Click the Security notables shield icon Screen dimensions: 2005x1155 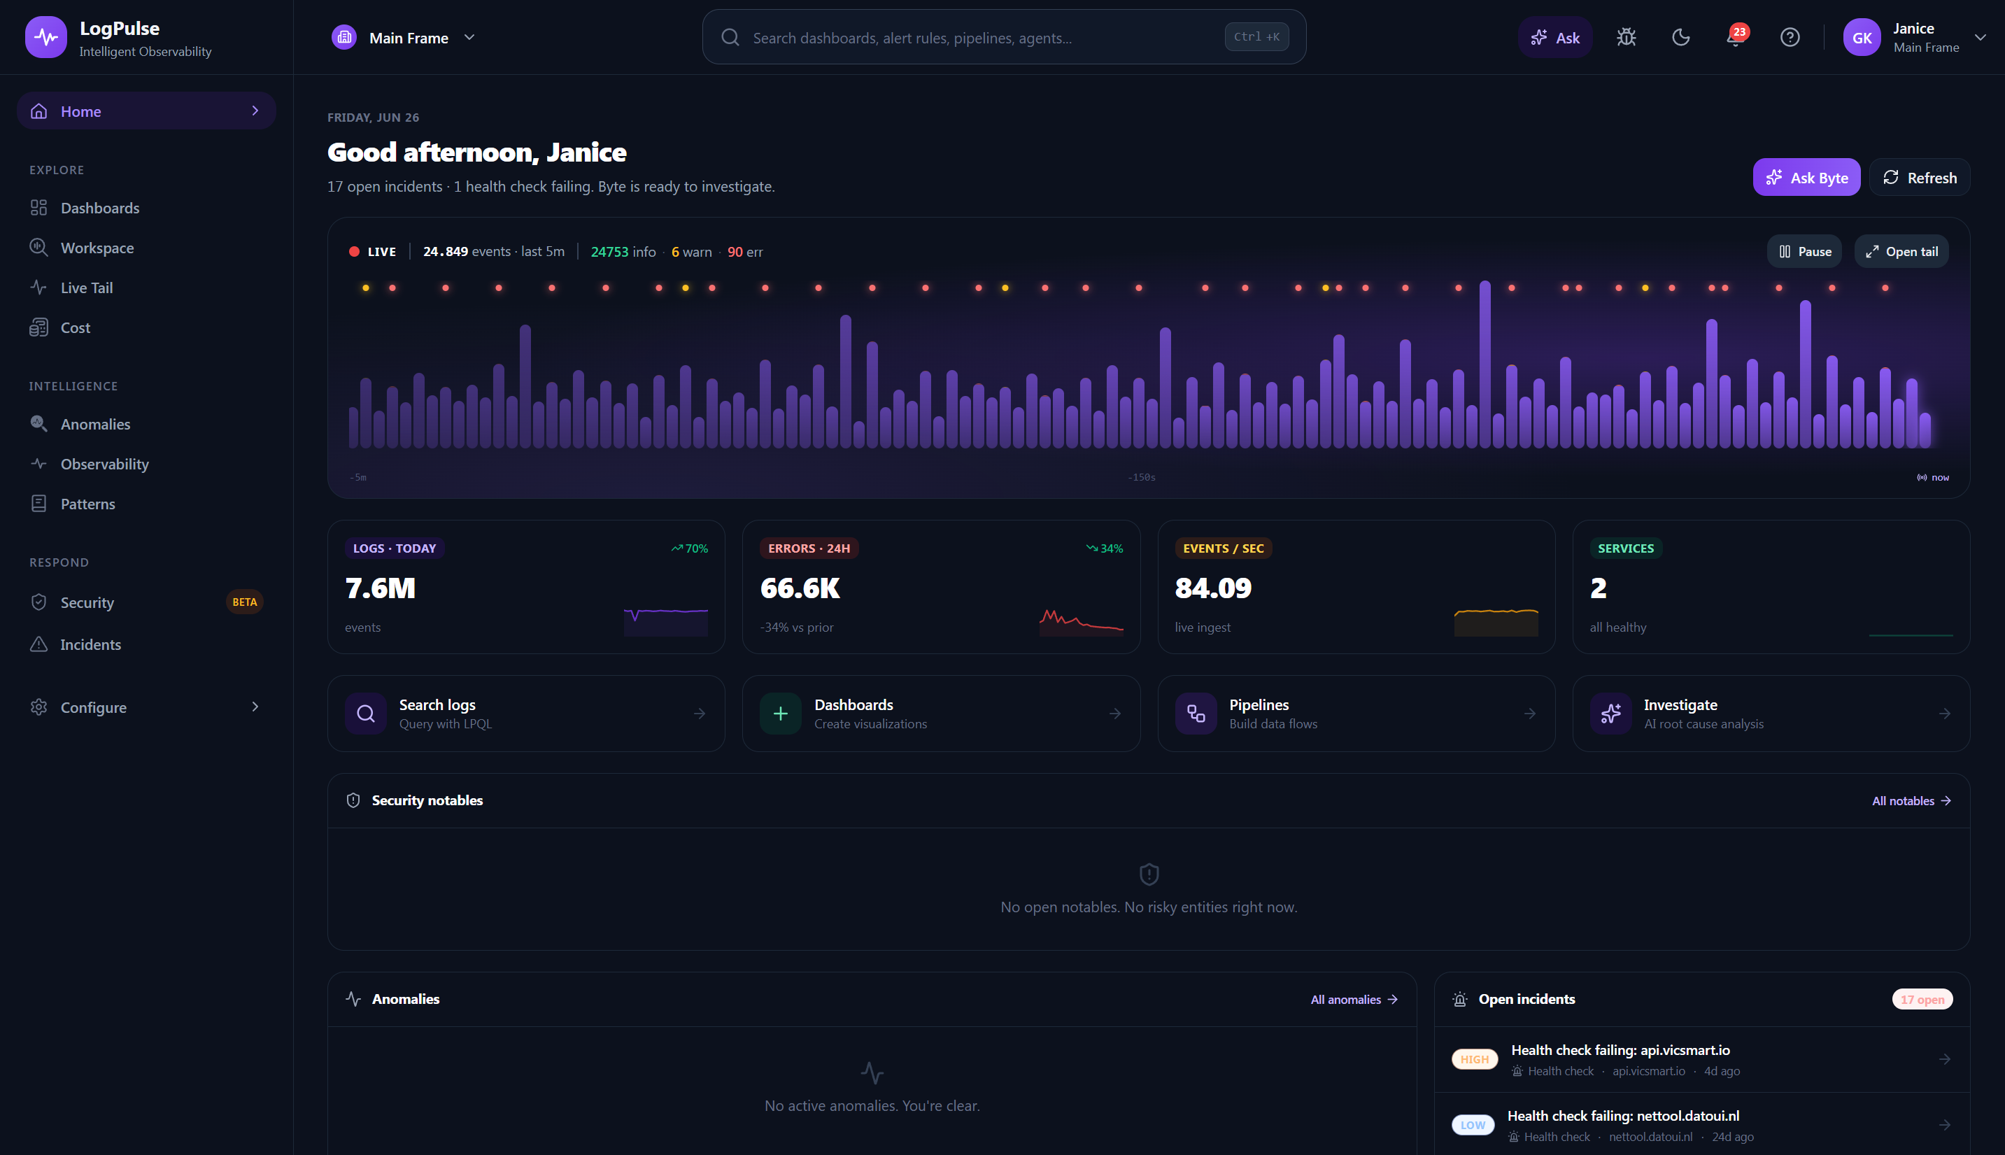click(354, 800)
